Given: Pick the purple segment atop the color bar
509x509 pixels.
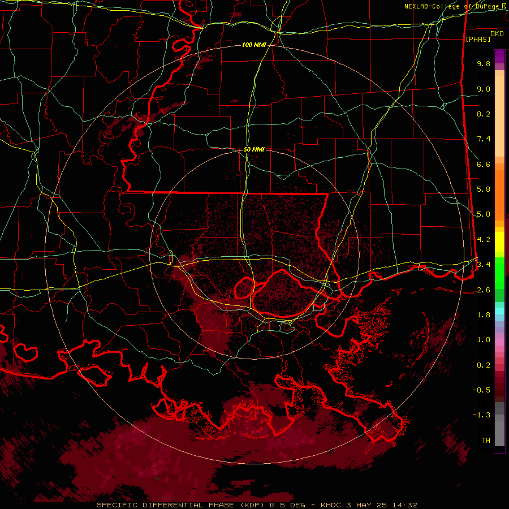Looking at the screenshot, I should click(499, 57).
